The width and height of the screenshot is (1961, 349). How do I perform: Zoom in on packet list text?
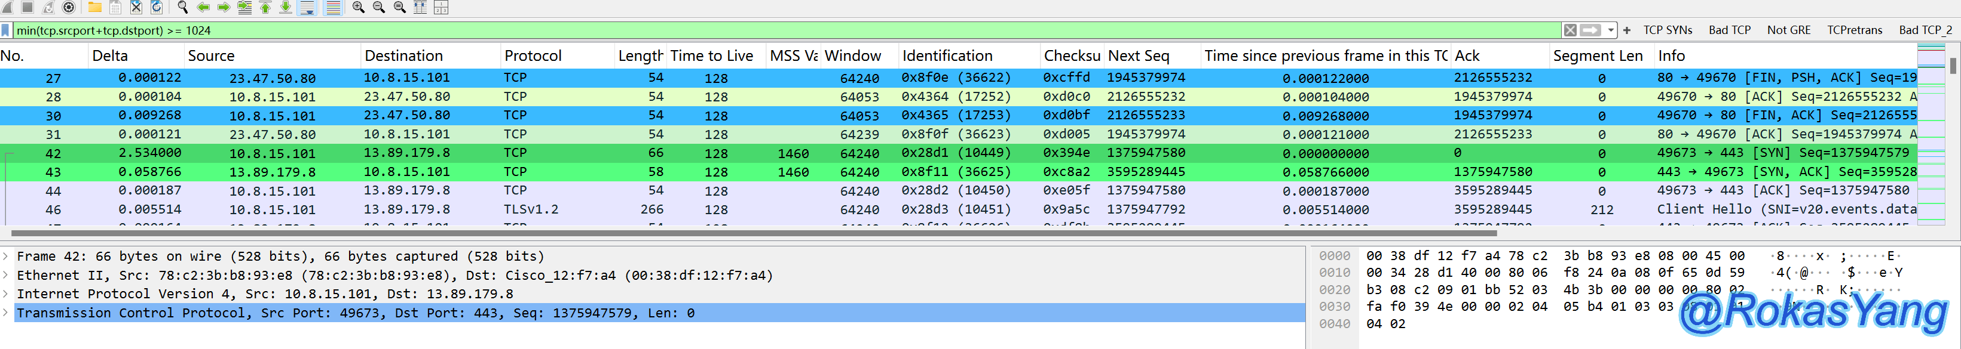[358, 8]
